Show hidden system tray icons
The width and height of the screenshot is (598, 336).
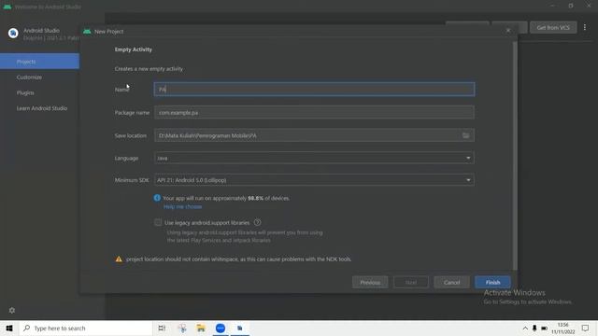[x=525, y=328]
